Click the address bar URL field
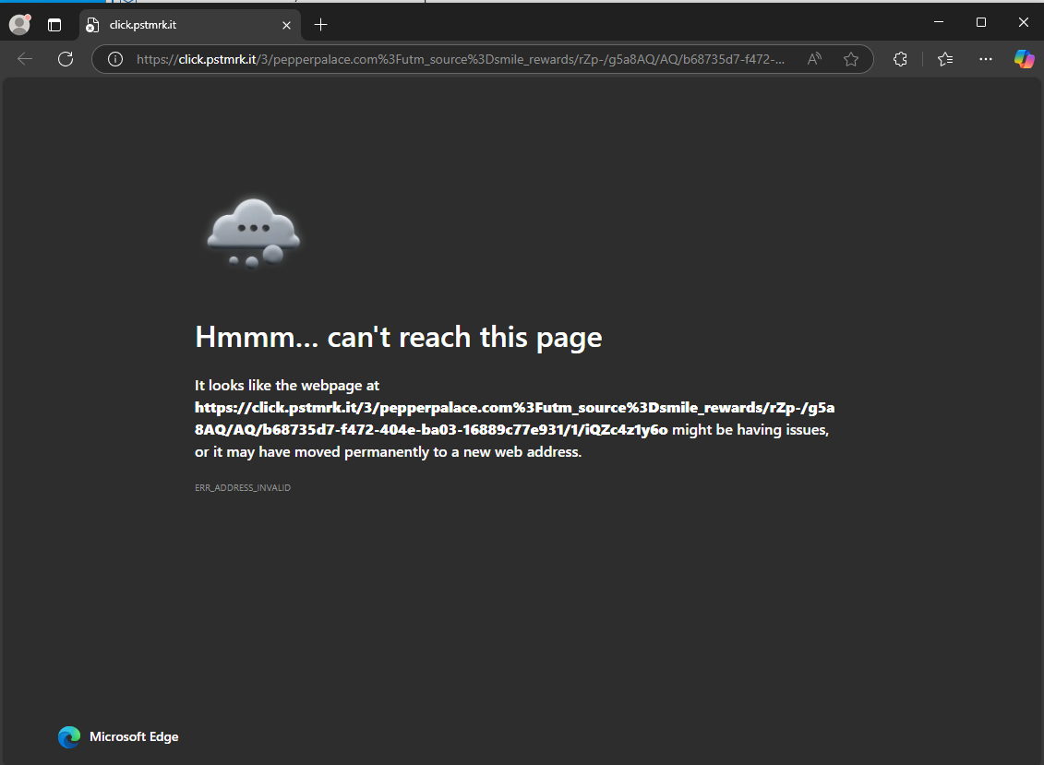 [461, 59]
